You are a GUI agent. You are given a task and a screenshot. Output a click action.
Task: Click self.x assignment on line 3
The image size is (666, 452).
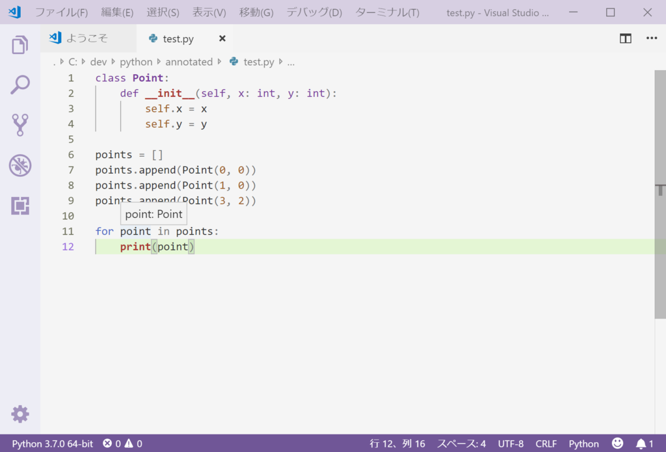click(176, 109)
